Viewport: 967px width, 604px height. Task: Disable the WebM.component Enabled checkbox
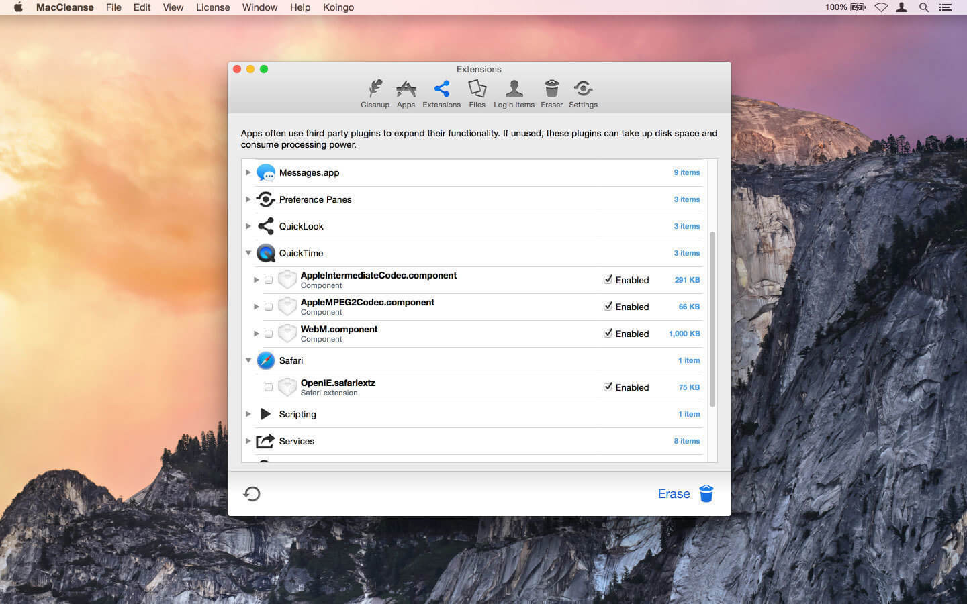click(x=608, y=333)
